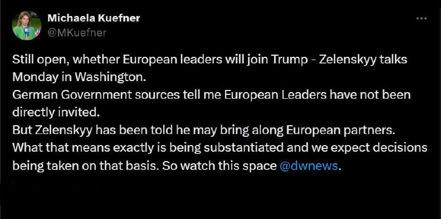Open the Michaela Kuefner display name link
Viewport: 441px width, 219px height.
94,18
